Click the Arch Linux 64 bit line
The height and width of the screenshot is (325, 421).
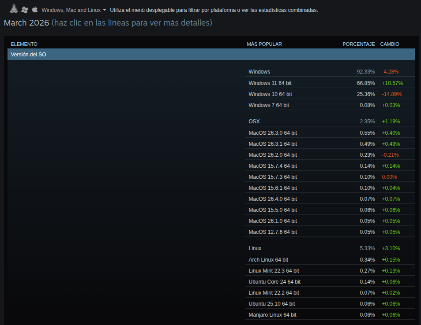[268, 259]
